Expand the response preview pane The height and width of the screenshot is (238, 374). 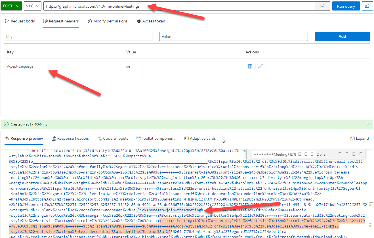(x=359, y=138)
